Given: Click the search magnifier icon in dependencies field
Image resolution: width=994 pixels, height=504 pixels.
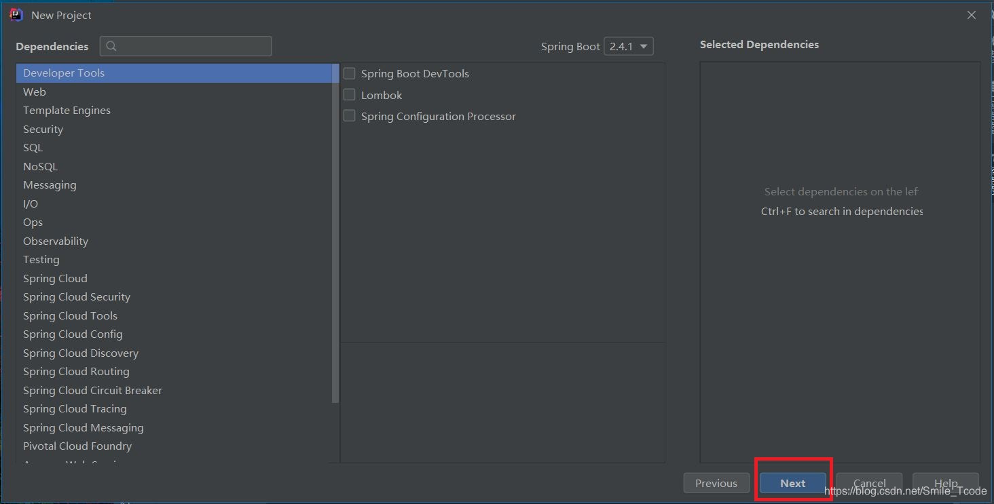Looking at the screenshot, I should [x=111, y=46].
